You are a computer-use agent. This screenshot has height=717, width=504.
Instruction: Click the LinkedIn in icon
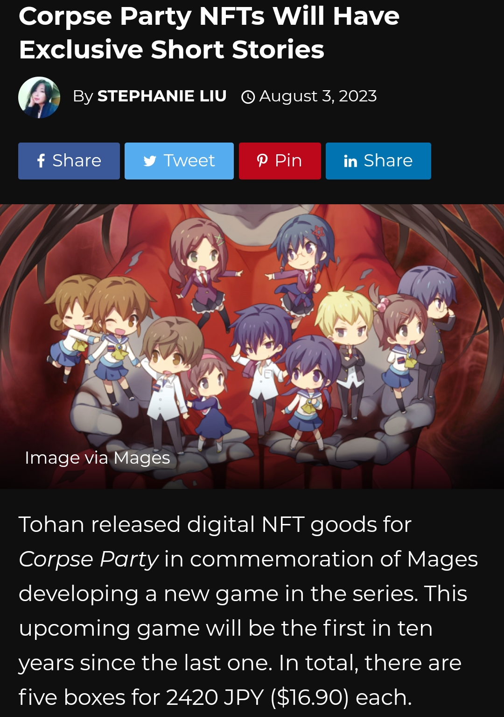[350, 161]
